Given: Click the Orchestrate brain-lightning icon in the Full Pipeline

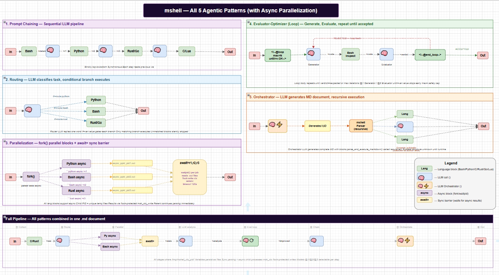Looking at the screenshot, I should coord(406,241).
